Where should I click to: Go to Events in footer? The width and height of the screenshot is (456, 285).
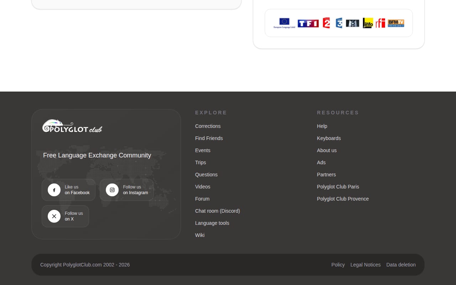click(203, 150)
